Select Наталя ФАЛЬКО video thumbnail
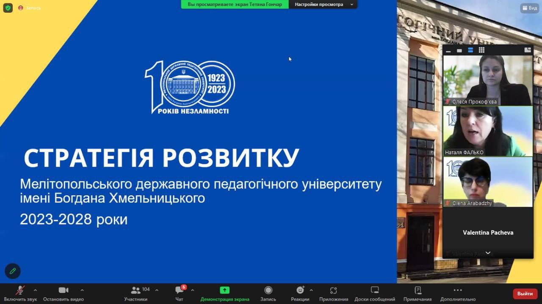Viewport: 542px width, 304px height. pos(488,131)
